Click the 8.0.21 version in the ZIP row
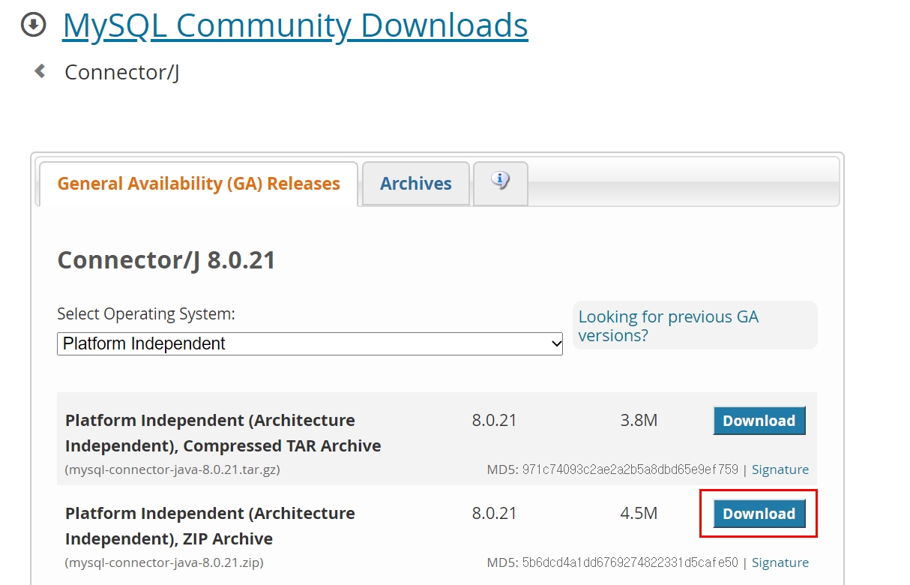The width and height of the screenshot is (910, 585). click(x=495, y=513)
